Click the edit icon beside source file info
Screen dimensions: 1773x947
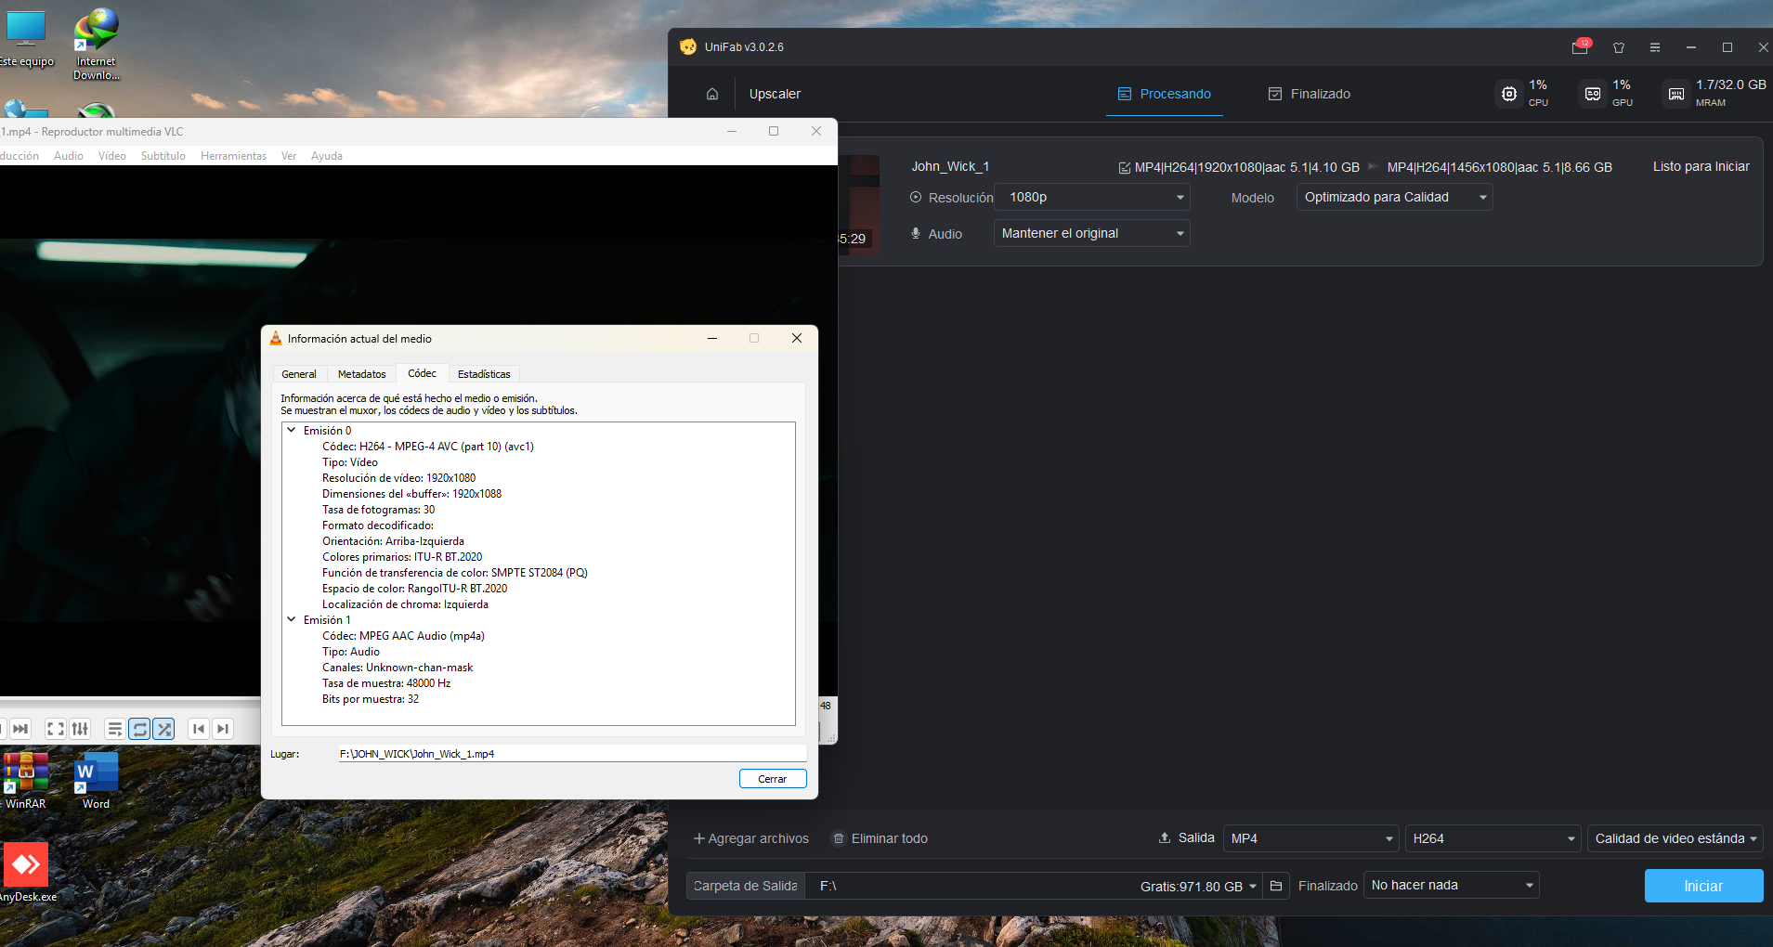pos(1125,168)
